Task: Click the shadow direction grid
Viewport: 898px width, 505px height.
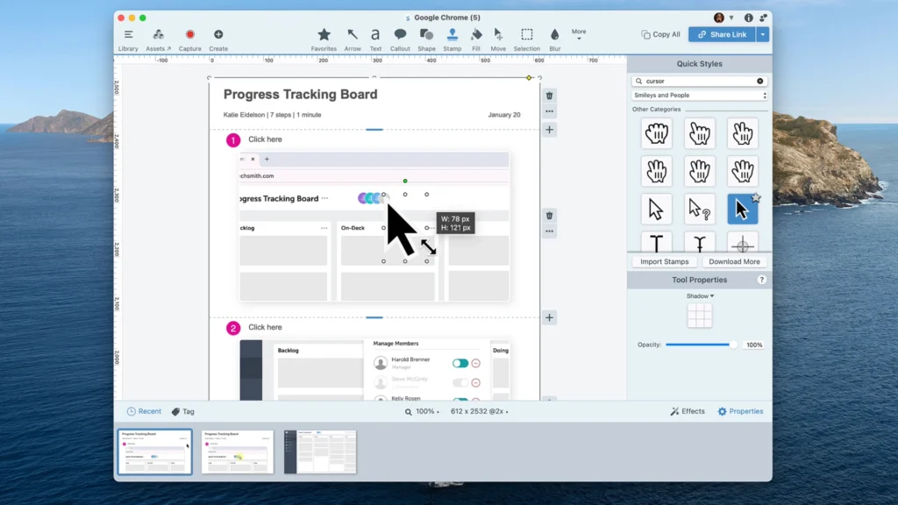Action: pyautogui.click(x=699, y=316)
